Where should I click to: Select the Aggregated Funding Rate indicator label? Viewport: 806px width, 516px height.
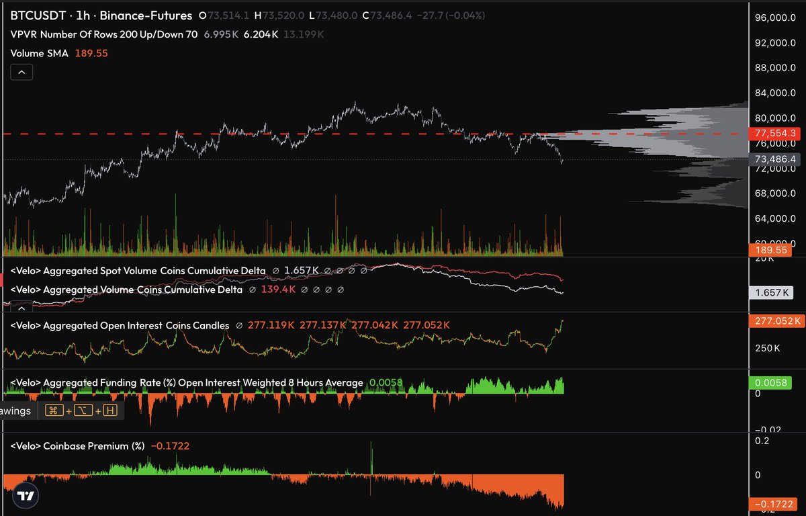[x=187, y=383]
